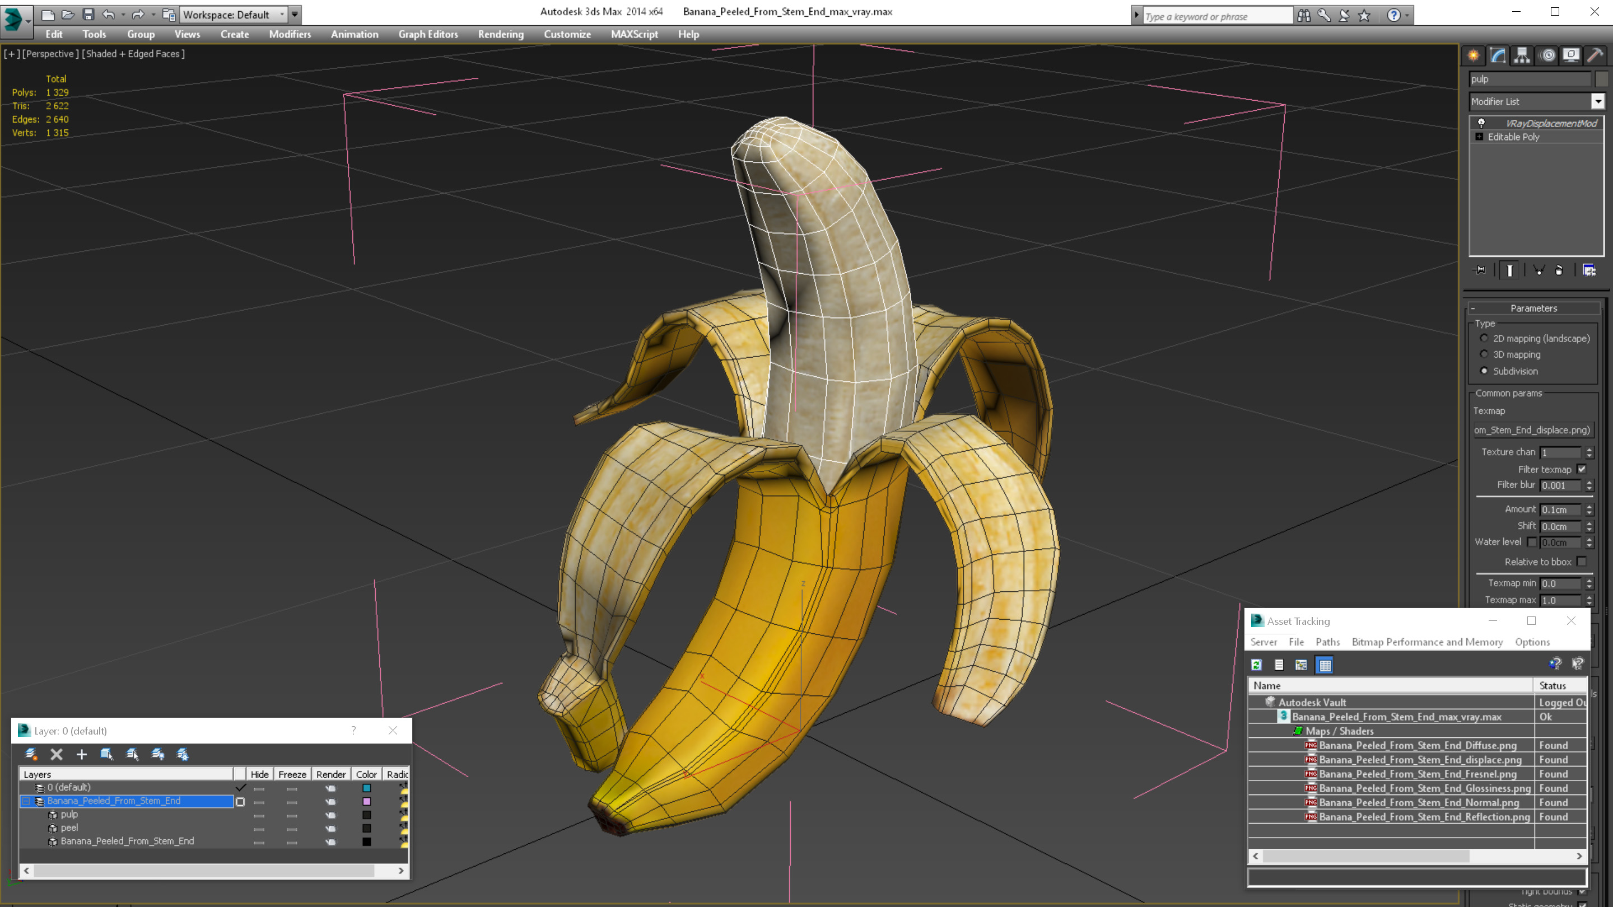Click Remove Modifier trash icon

[x=1559, y=270]
